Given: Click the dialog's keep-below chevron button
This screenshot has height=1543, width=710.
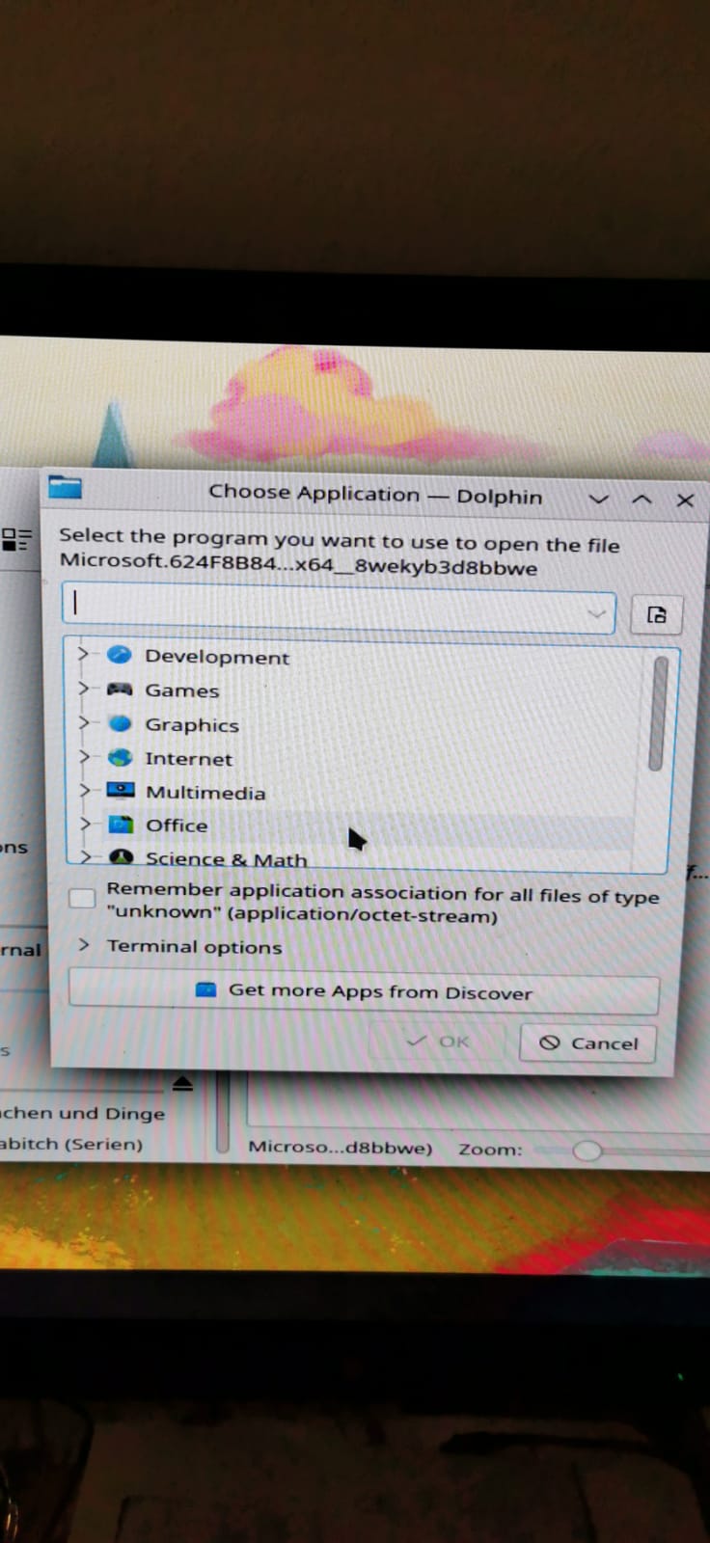Looking at the screenshot, I should click(x=599, y=500).
